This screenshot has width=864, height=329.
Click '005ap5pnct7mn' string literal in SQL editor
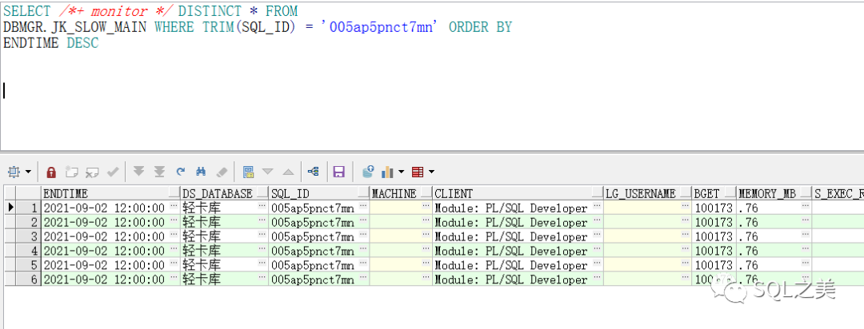pos(381,27)
